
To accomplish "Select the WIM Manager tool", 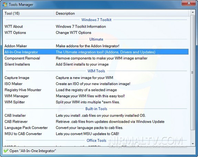I will [17, 96].
